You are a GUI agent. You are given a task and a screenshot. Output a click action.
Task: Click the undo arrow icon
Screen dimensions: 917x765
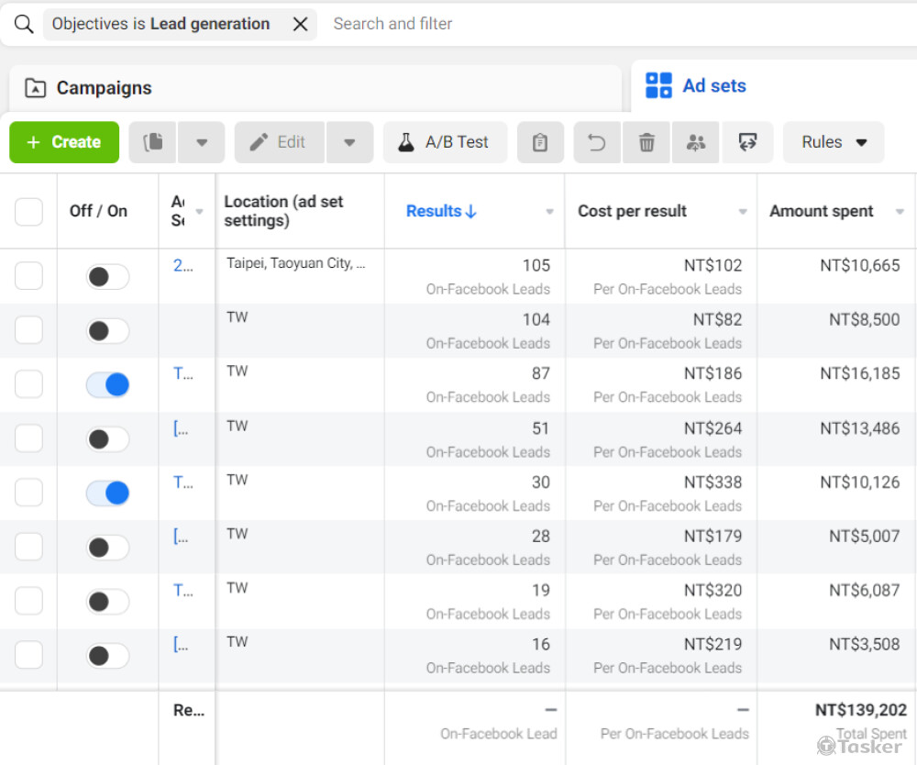coord(597,142)
